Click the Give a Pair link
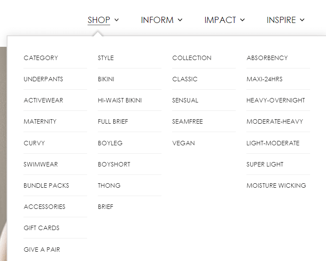326x261 pixels. (x=42, y=250)
